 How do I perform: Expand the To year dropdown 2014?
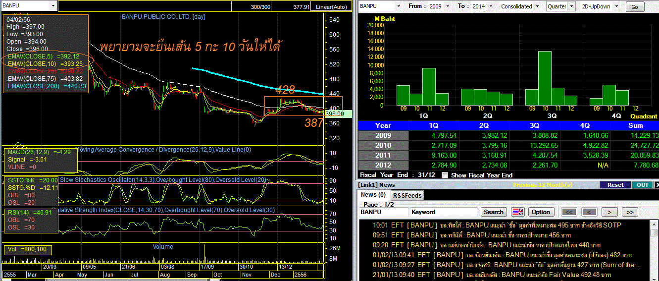490,6
